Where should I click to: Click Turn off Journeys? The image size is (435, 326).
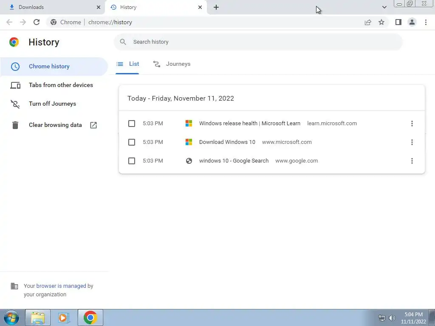(54, 104)
